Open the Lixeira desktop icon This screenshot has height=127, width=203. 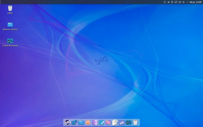pyautogui.click(x=10, y=8)
